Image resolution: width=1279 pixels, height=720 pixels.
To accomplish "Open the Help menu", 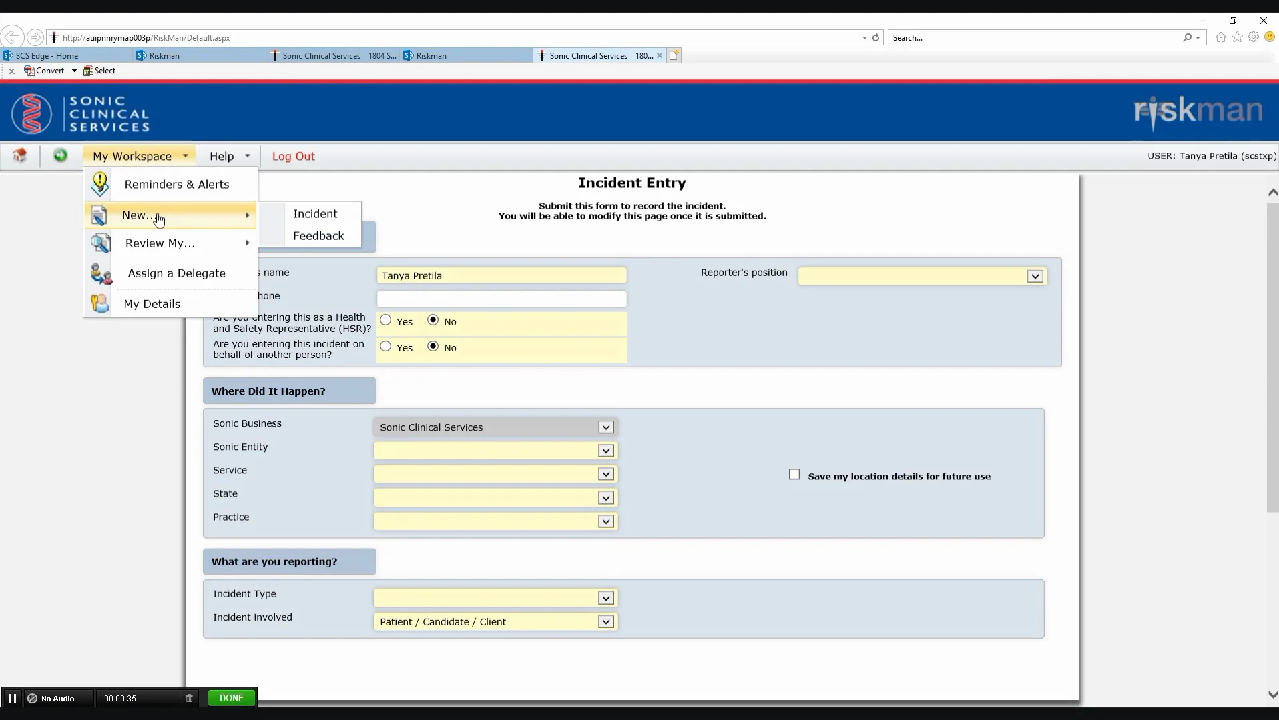I will tap(229, 156).
